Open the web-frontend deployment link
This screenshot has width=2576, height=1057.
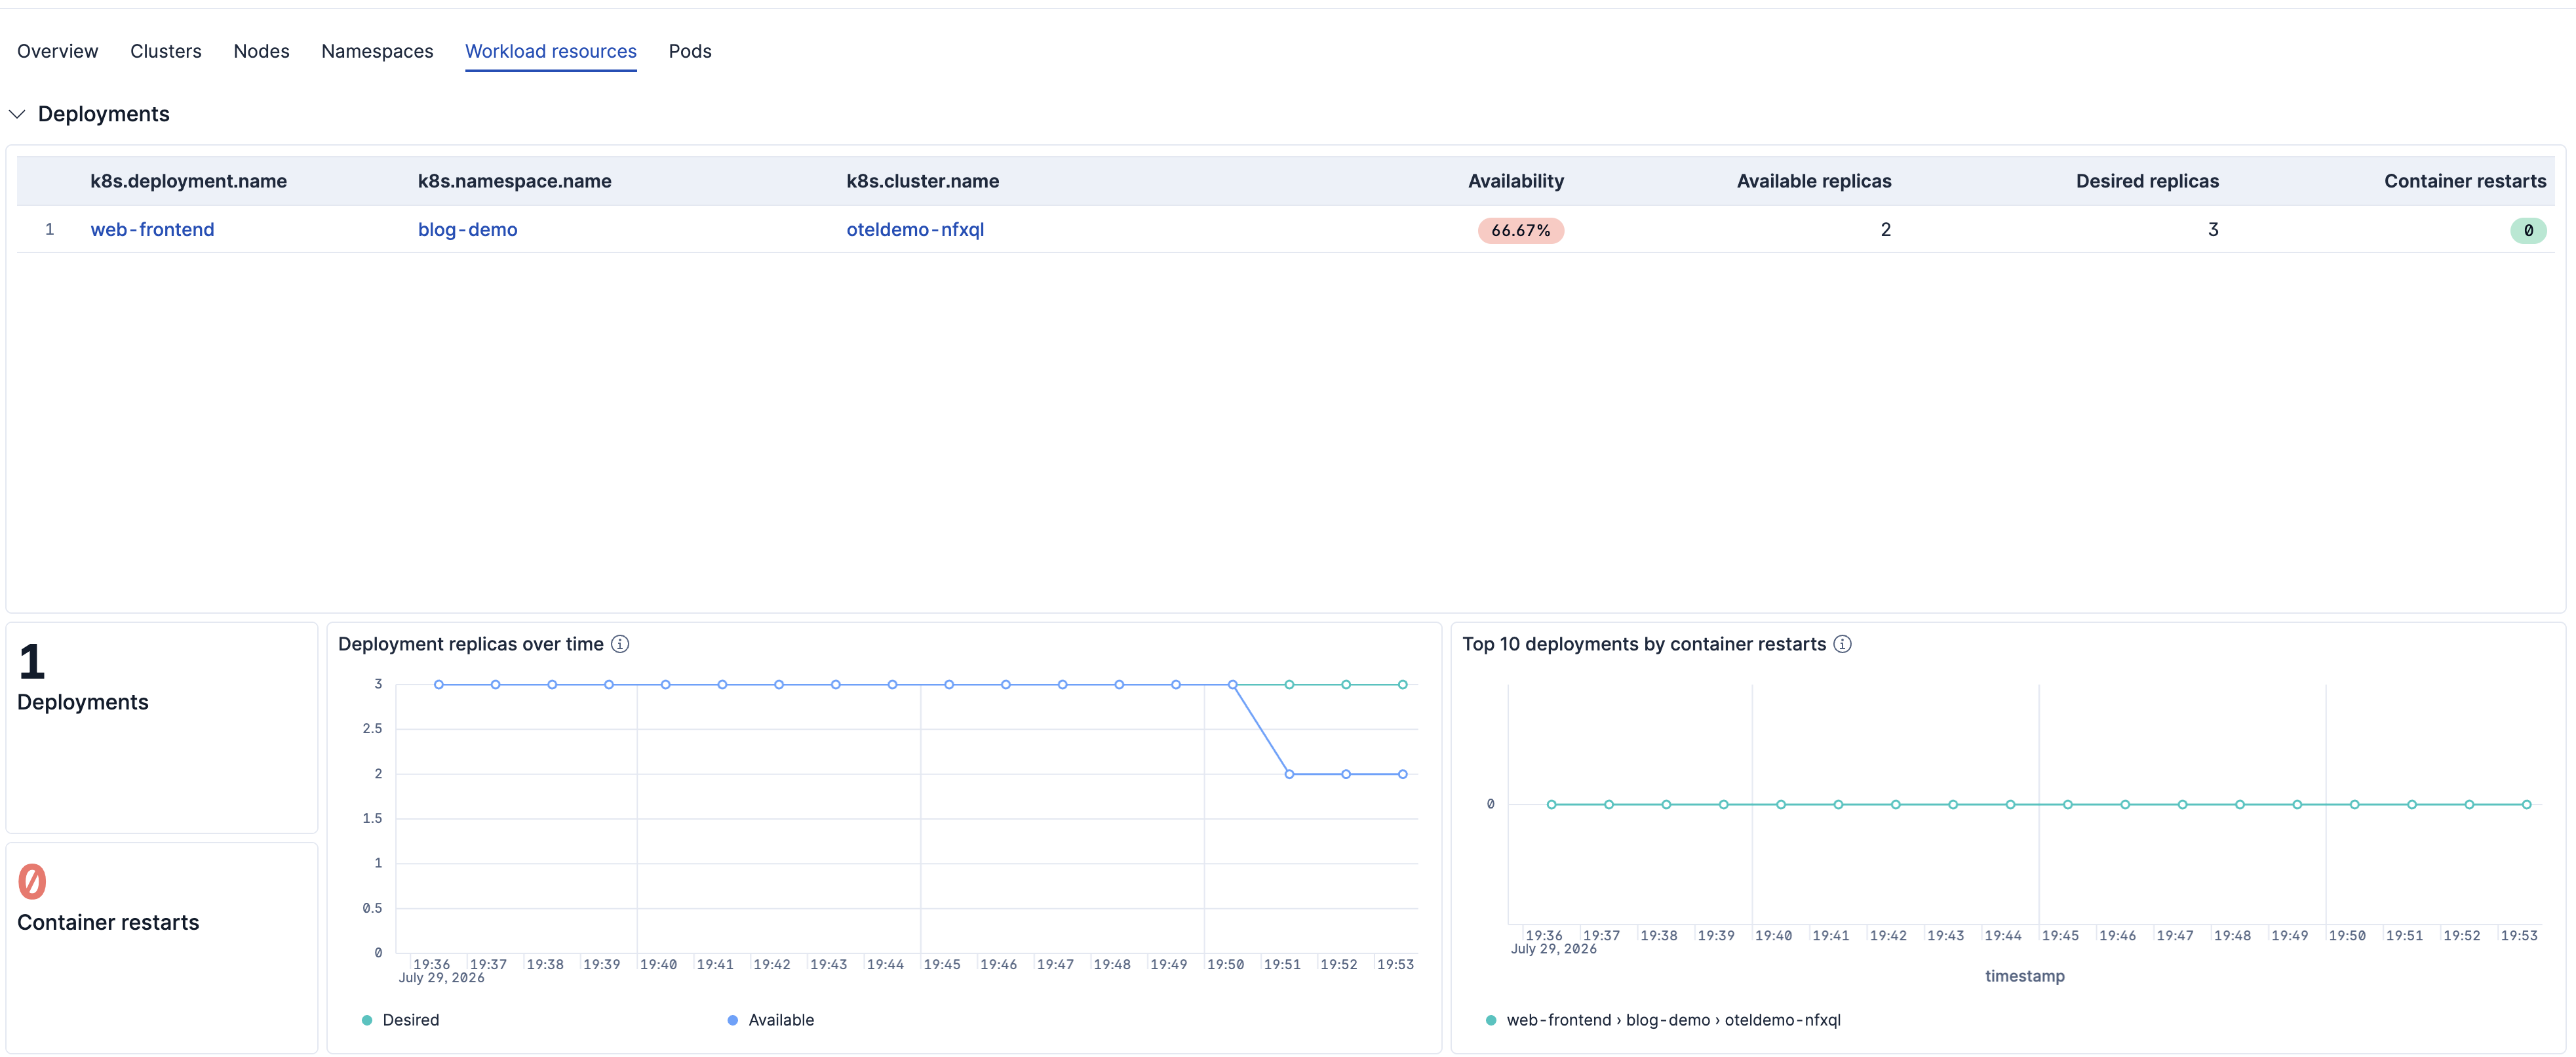tap(152, 229)
